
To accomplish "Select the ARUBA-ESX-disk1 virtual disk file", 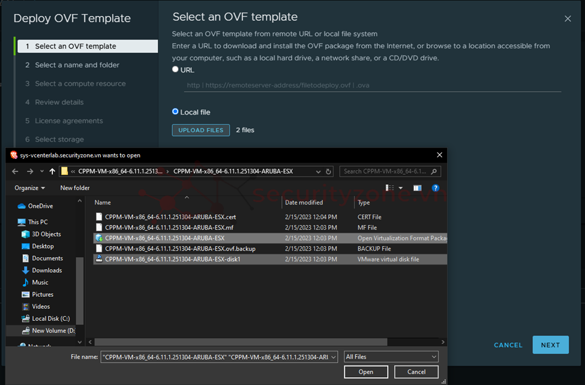I will coord(270,259).
